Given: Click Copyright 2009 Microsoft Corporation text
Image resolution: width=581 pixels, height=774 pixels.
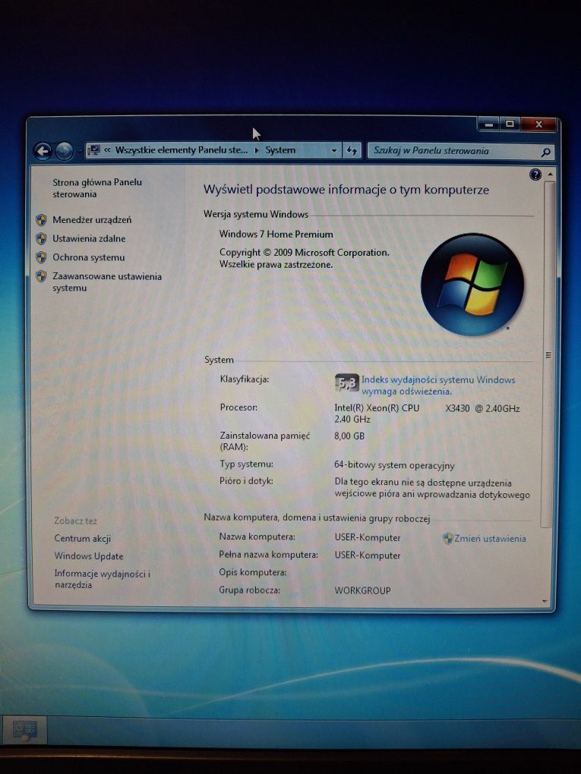Looking at the screenshot, I should point(305,252).
